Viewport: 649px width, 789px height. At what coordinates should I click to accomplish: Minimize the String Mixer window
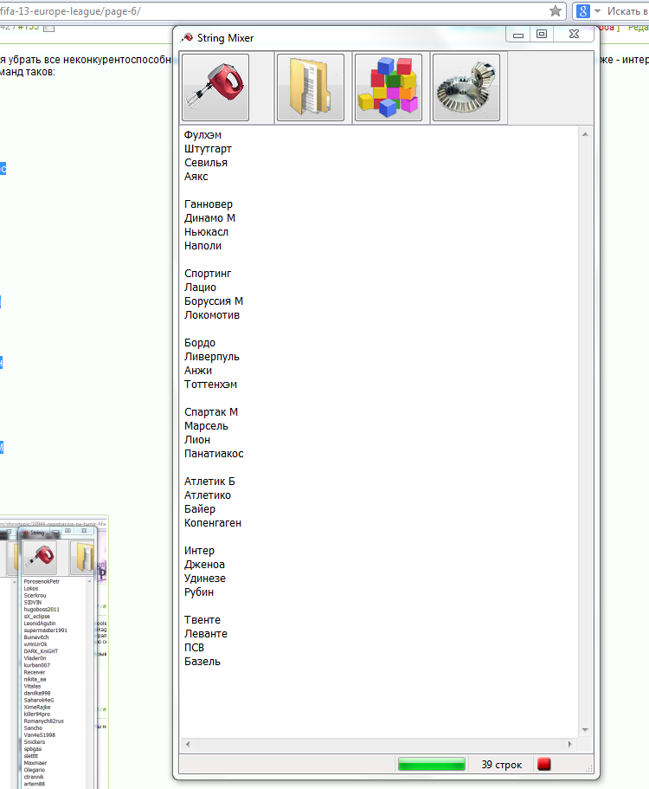pos(518,35)
